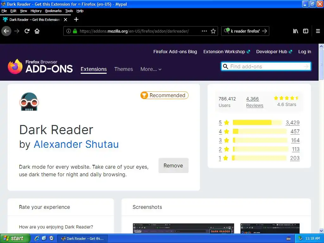Open the 4,366 Reviews link
The height and width of the screenshot is (243, 324).
[255, 102]
